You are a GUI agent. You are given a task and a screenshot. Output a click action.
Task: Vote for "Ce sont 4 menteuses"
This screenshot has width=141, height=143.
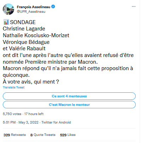coord(69,96)
